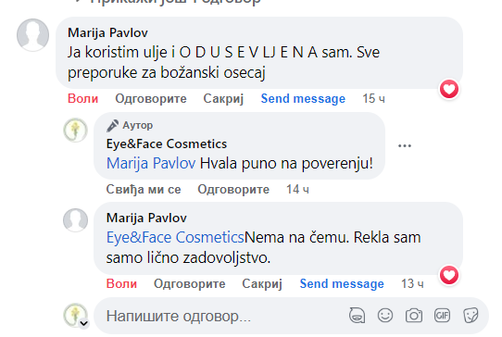
Task: Attach a photo using the camera icon
Action: (x=414, y=316)
